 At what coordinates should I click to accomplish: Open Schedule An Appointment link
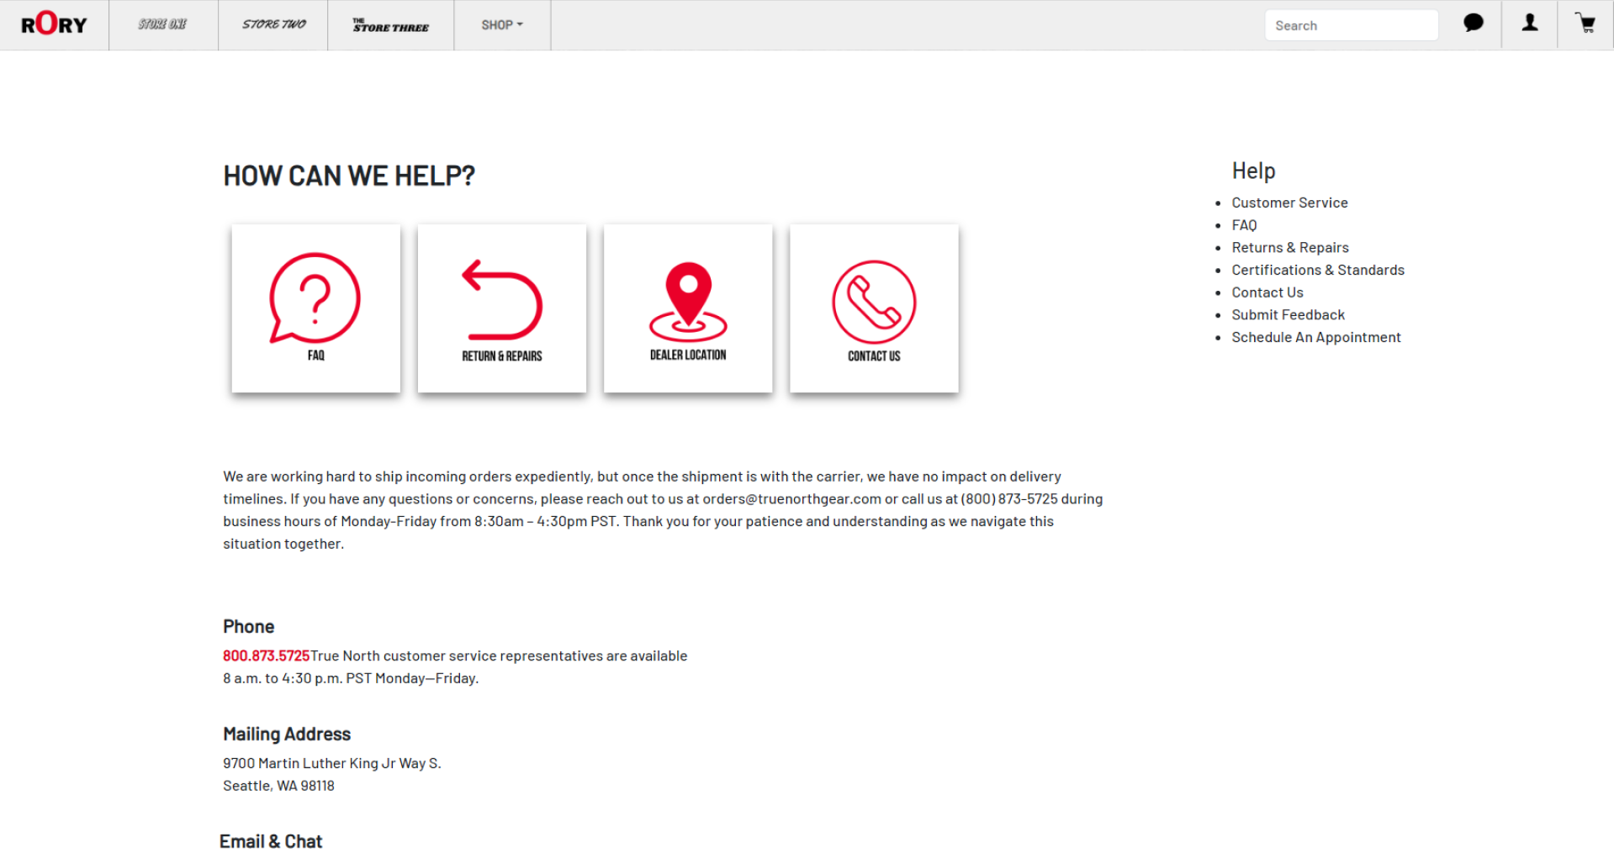click(1315, 337)
